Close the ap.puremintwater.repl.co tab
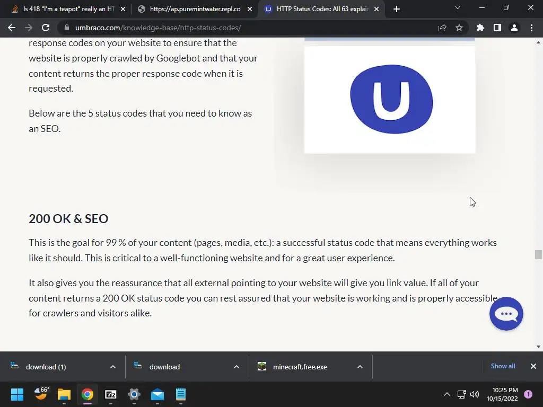The width and height of the screenshot is (543, 407). (250, 9)
